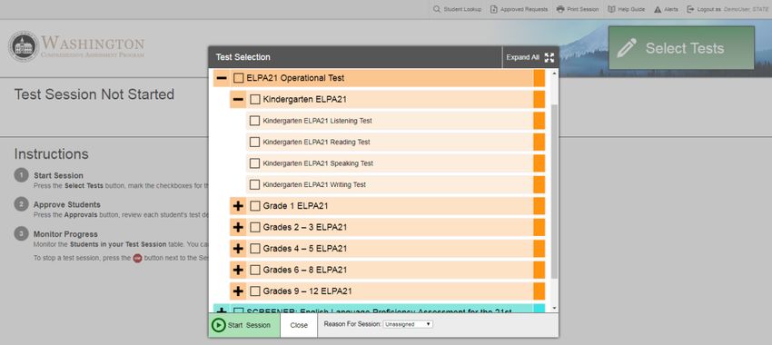This screenshot has width=772, height=345.
Task: Open Approved Requests document icon
Action: tap(493, 9)
